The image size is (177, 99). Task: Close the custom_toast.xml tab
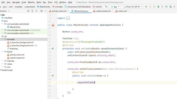(112, 11)
